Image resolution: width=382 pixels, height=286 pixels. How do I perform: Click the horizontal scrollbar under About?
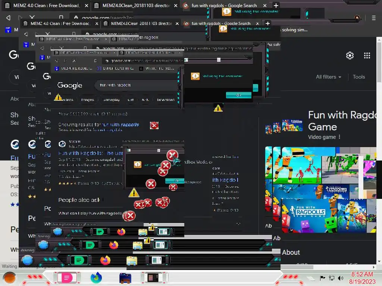[297, 267]
